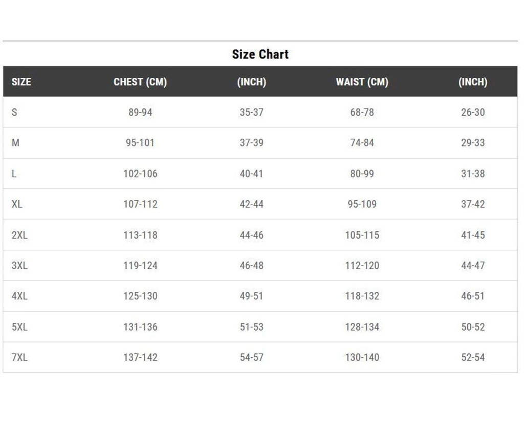Click chest value 89-94 in S row
This screenshot has width=524, height=429.
click(x=140, y=112)
